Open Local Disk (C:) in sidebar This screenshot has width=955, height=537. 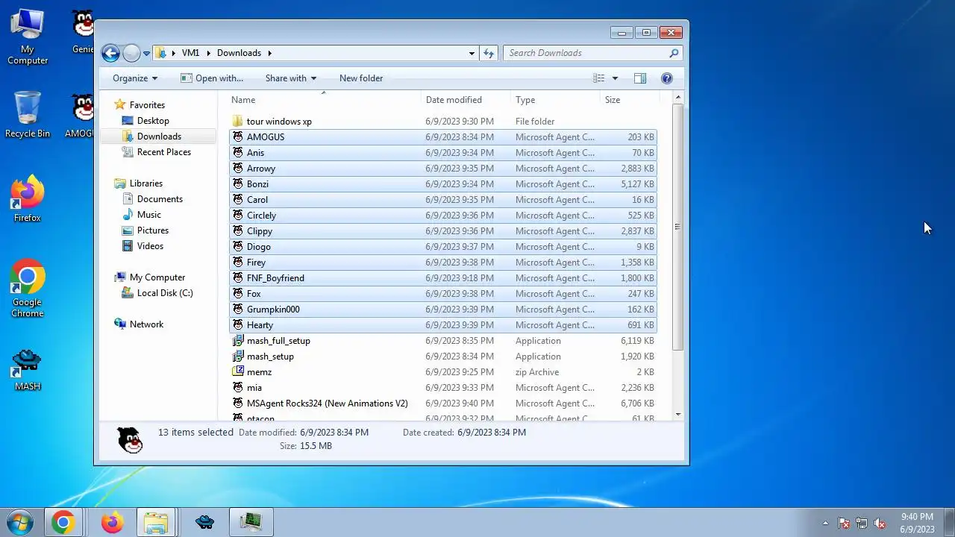click(x=165, y=293)
